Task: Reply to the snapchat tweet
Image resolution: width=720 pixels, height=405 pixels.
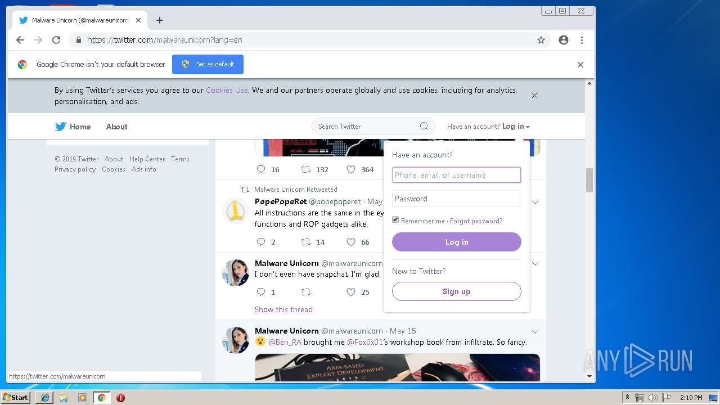Action: point(261,292)
